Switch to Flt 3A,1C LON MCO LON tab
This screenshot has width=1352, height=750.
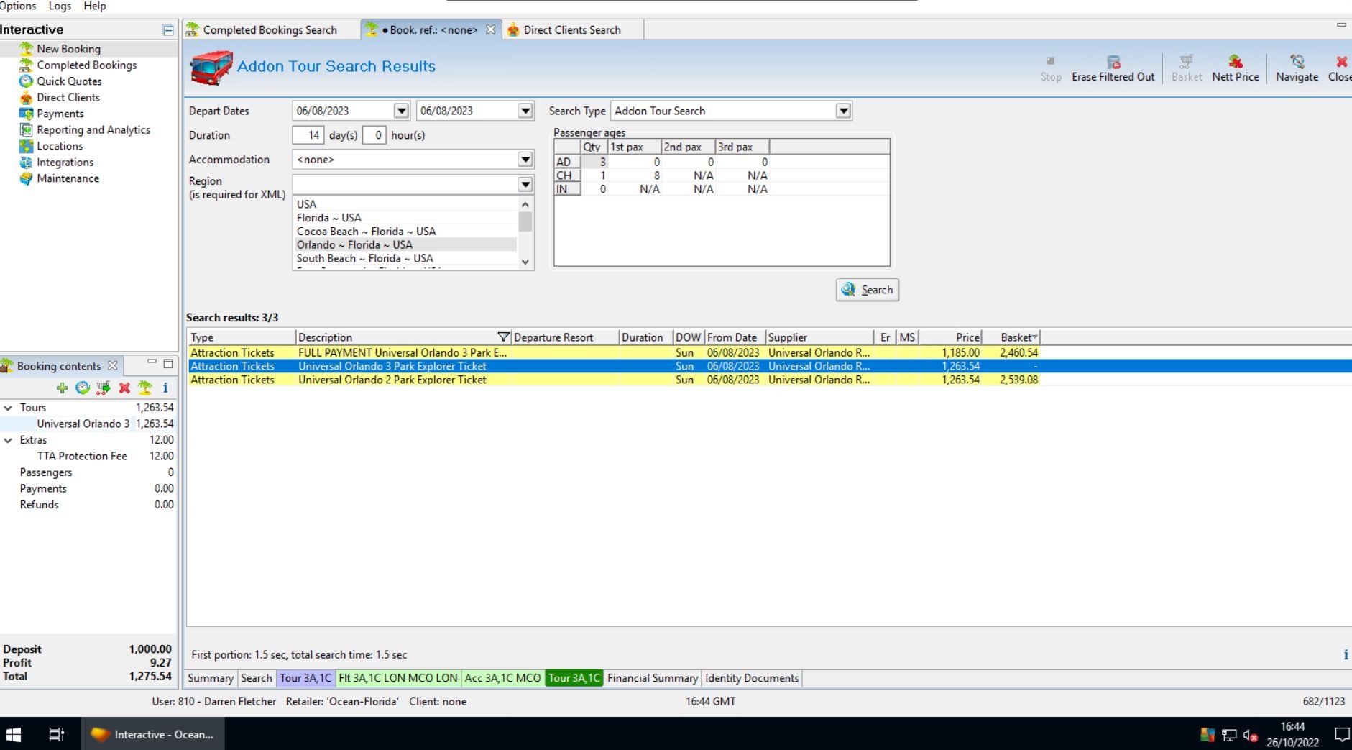click(397, 678)
